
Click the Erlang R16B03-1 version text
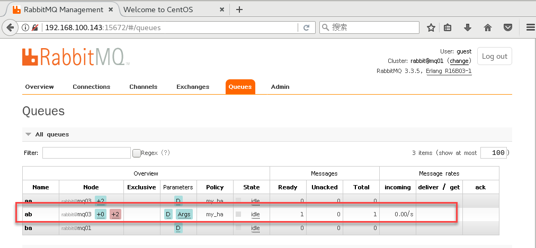click(449, 71)
